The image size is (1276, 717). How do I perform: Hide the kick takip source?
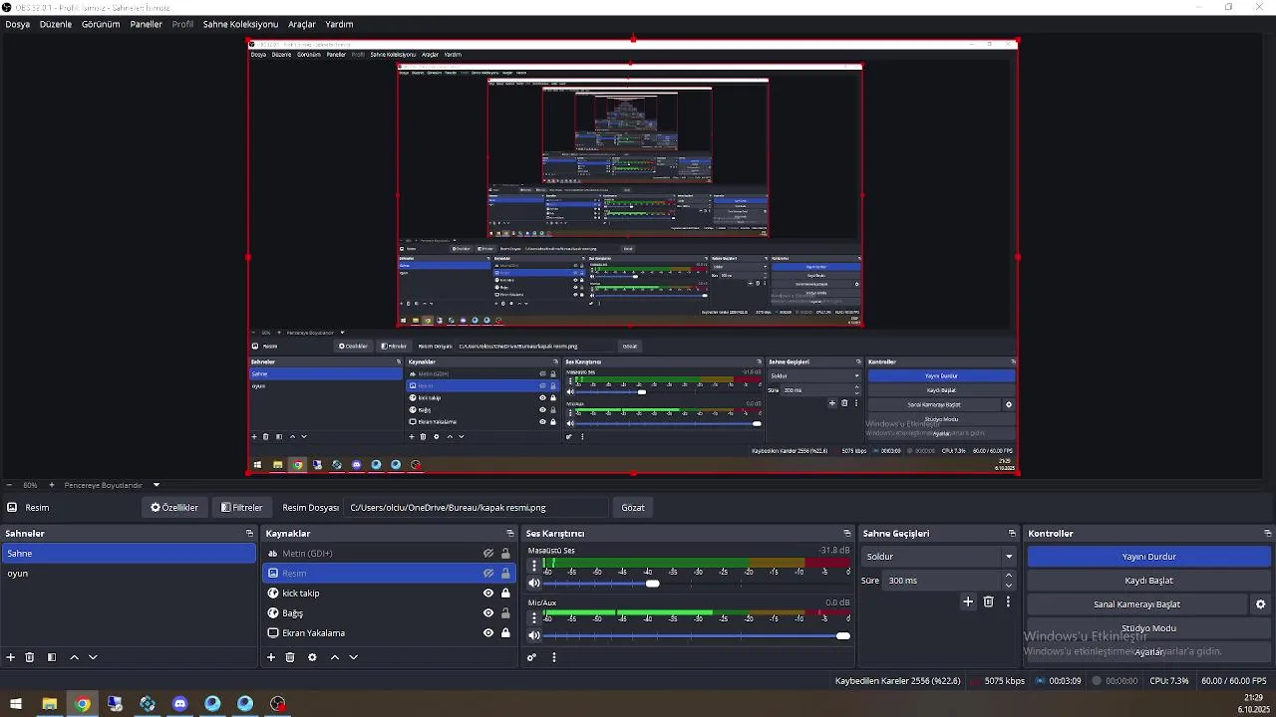(x=488, y=594)
